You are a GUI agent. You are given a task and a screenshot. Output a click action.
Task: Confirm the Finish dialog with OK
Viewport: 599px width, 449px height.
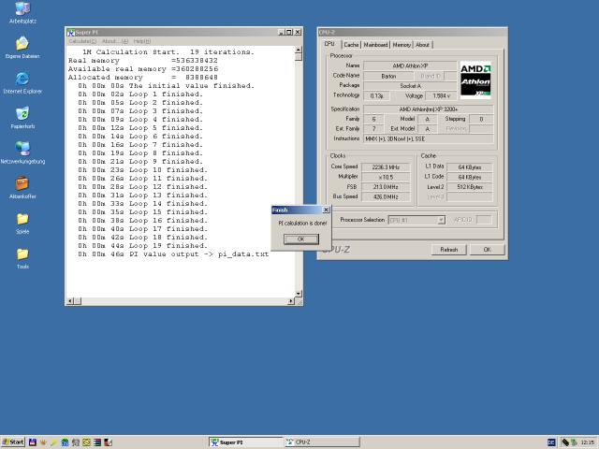(x=301, y=239)
